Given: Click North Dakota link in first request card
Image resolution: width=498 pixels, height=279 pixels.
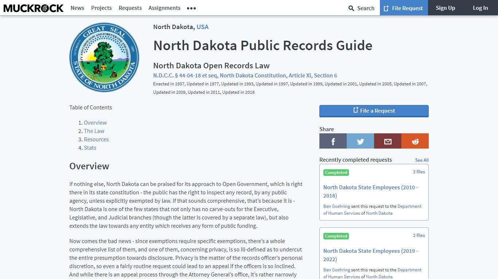Looking at the screenshot, I should 379,213.
